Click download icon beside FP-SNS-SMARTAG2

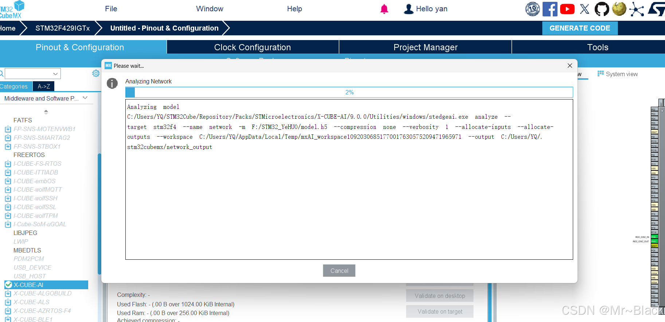pyautogui.click(x=8, y=138)
